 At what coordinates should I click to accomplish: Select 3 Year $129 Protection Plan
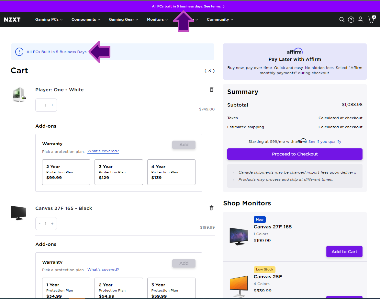pos(119,172)
